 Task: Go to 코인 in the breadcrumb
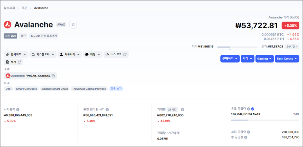point(25,8)
